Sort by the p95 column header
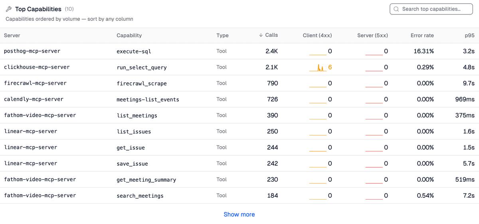479x224 pixels. point(470,36)
